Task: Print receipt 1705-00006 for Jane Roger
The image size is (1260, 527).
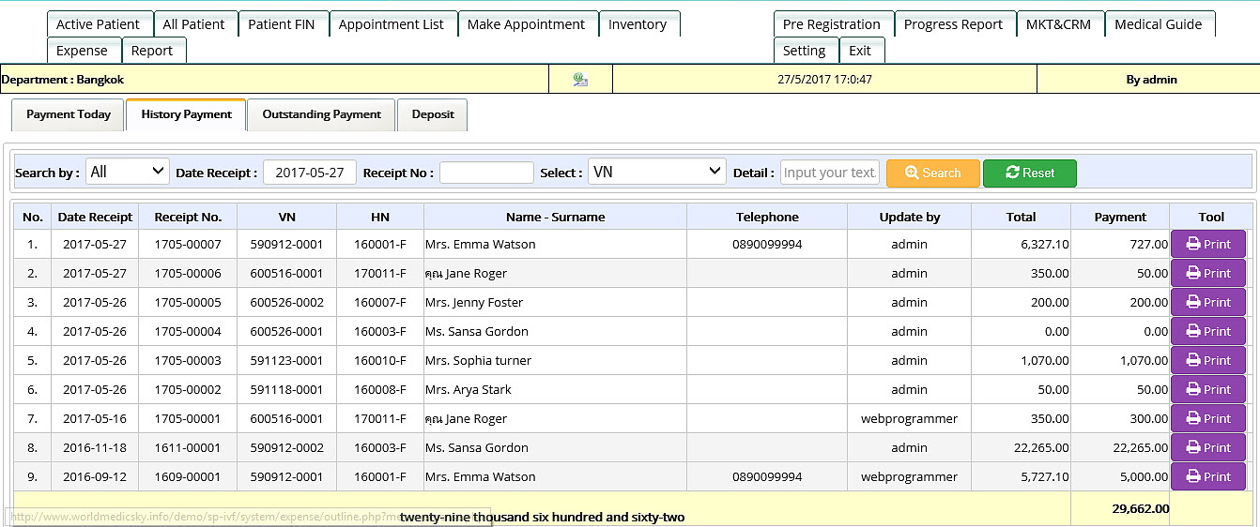Action: 1207,273
